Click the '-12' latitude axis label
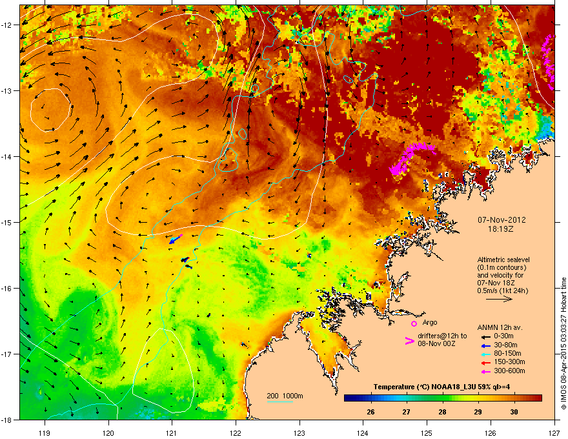568x439 pixels. pyautogui.click(x=6, y=25)
